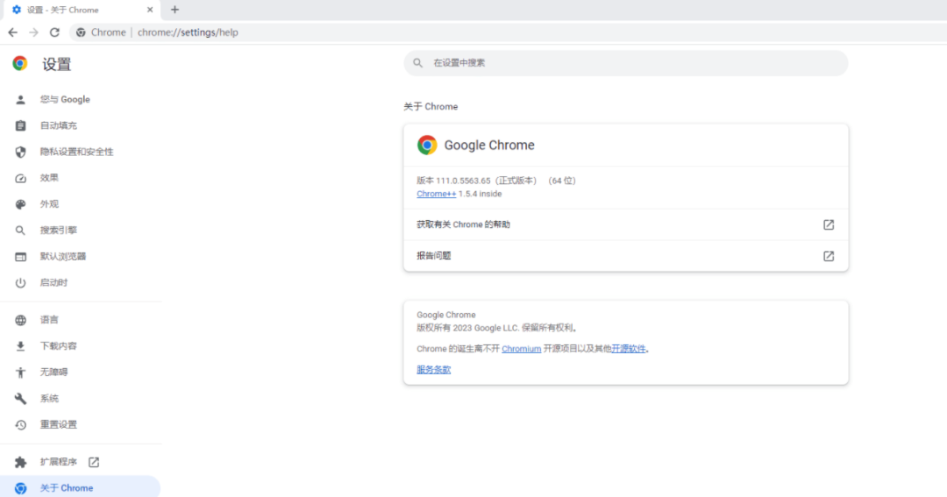Open 下载内容 downloads section
This screenshot has width=947, height=497.
click(81, 346)
